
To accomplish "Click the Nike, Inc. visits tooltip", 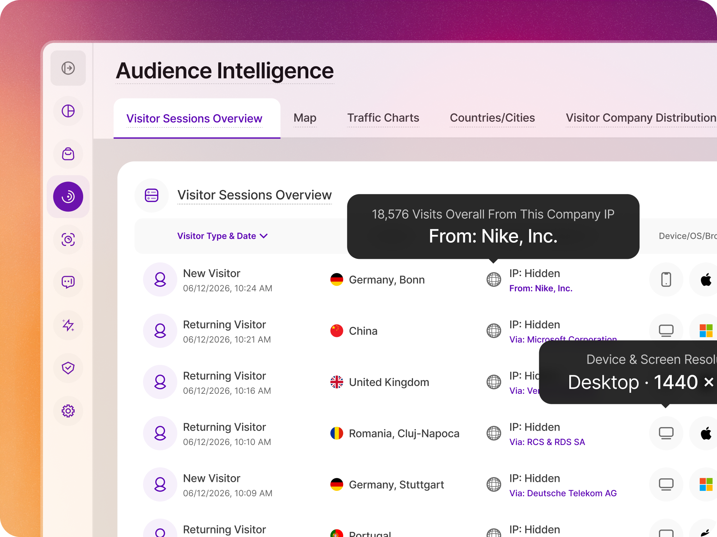I will click(493, 226).
